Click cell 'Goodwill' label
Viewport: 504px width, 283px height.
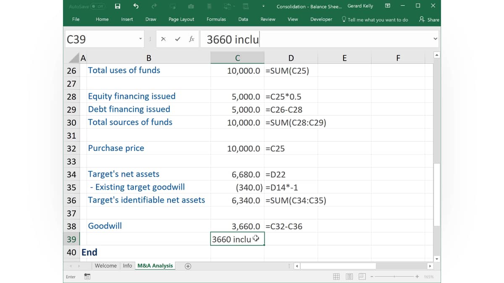point(105,226)
